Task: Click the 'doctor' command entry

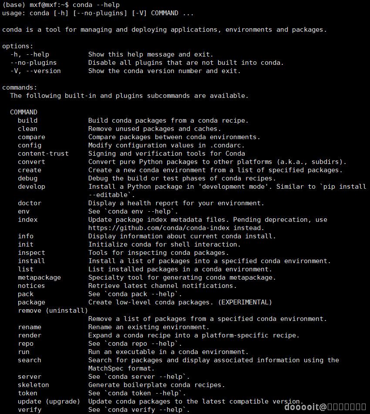Action: coord(30,203)
